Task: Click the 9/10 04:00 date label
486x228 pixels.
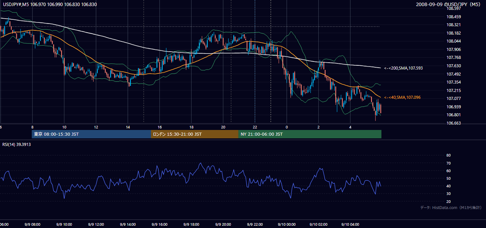Action: coord(350,224)
